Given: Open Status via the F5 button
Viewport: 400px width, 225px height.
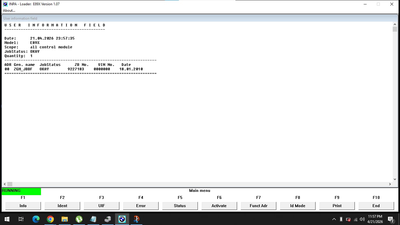Looking at the screenshot, I should point(180,206).
